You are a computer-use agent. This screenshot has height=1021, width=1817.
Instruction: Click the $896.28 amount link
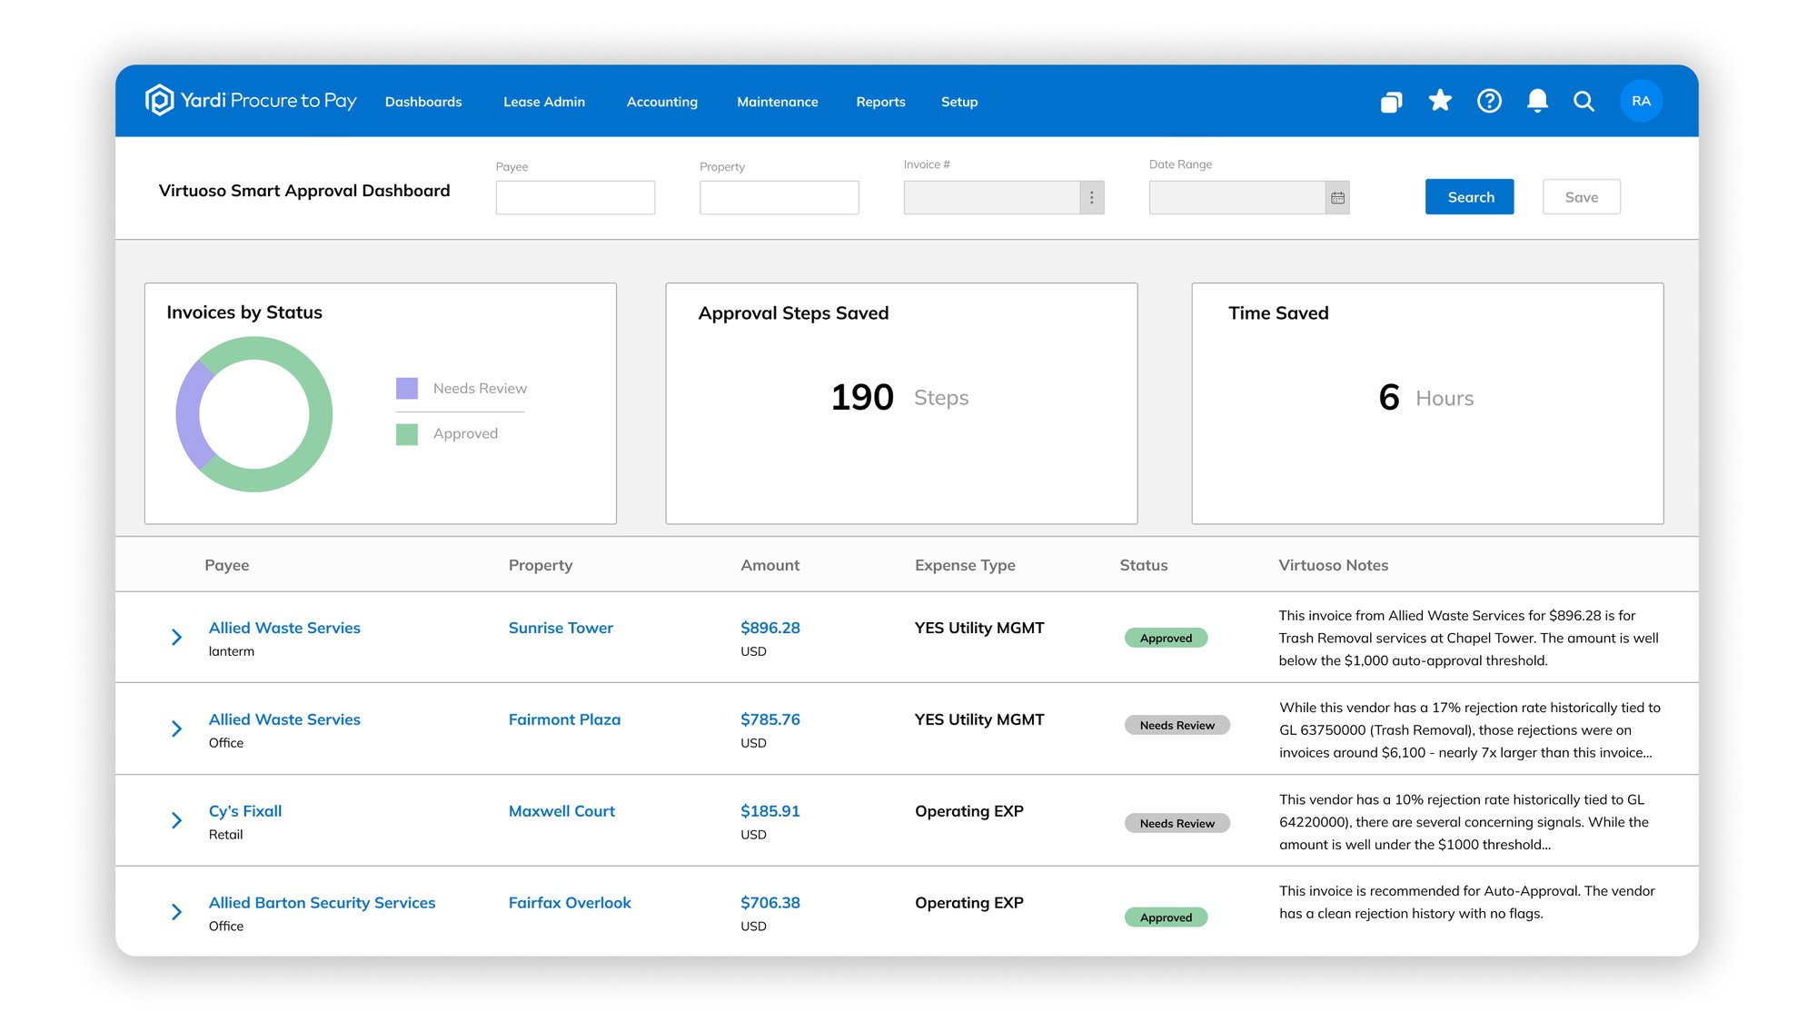(x=770, y=628)
